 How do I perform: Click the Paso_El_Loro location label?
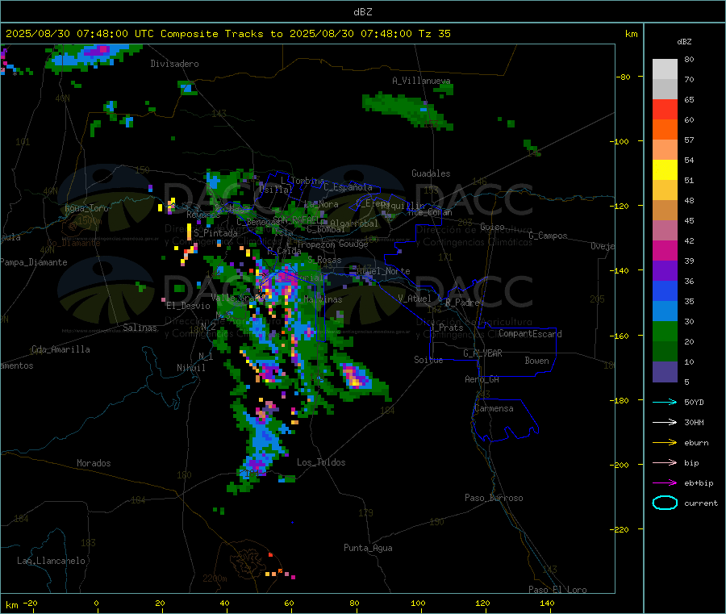[557, 590]
